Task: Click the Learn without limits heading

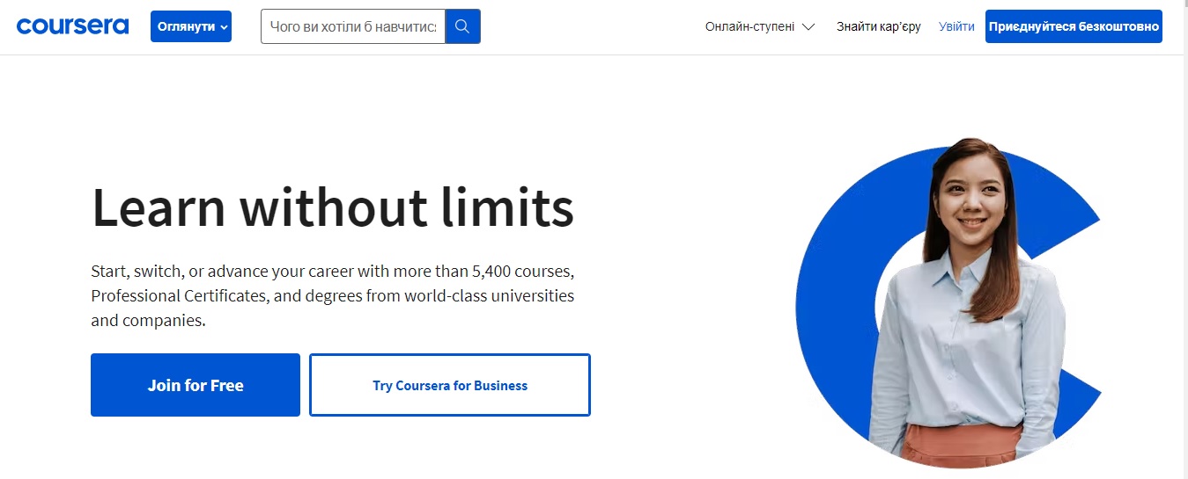Action: click(333, 207)
